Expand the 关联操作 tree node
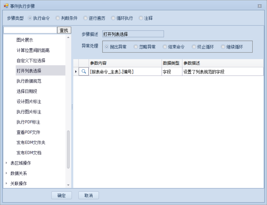Viewport: 267px width, 205px height. point(6,183)
